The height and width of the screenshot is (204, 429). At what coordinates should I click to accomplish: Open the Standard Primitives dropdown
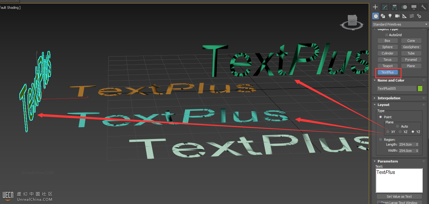click(x=400, y=24)
